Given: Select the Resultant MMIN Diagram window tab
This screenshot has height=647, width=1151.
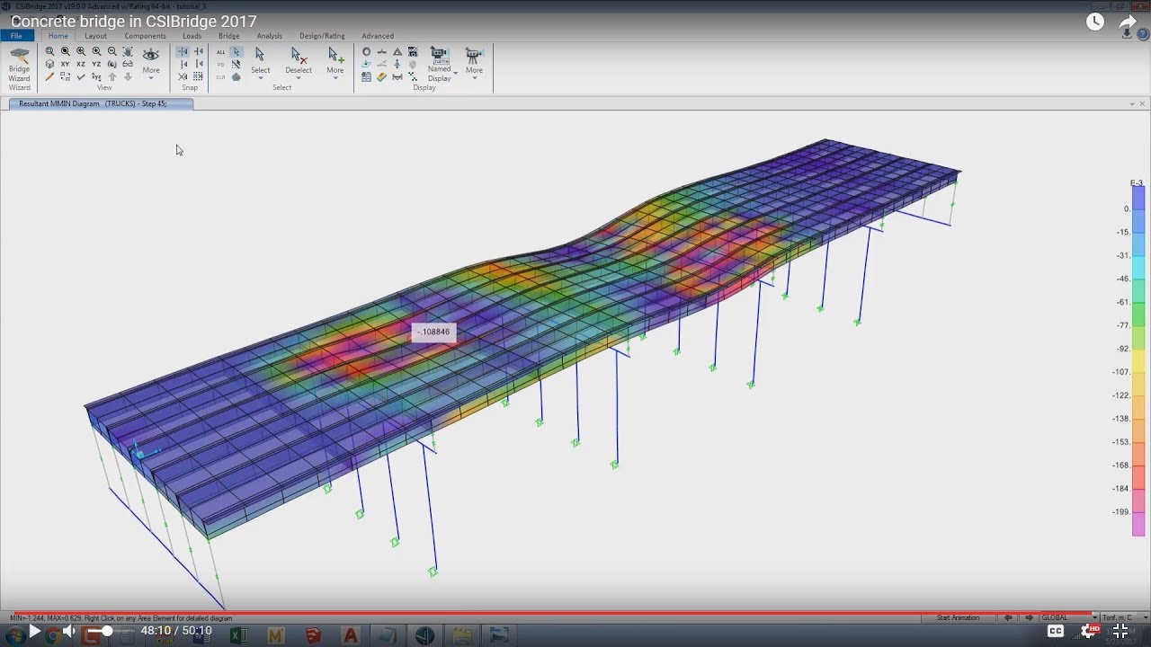Looking at the screenshot, I should coord(101,104).
